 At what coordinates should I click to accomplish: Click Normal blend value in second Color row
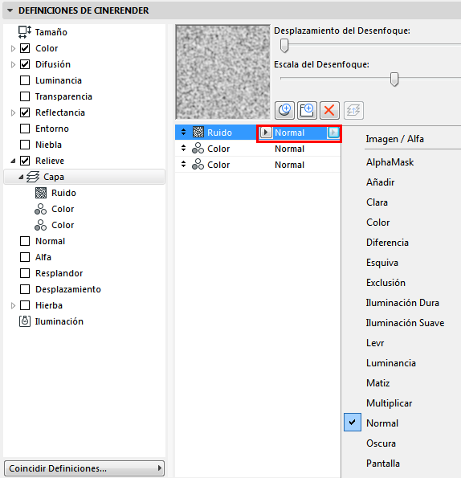click(x=289, y=165)
